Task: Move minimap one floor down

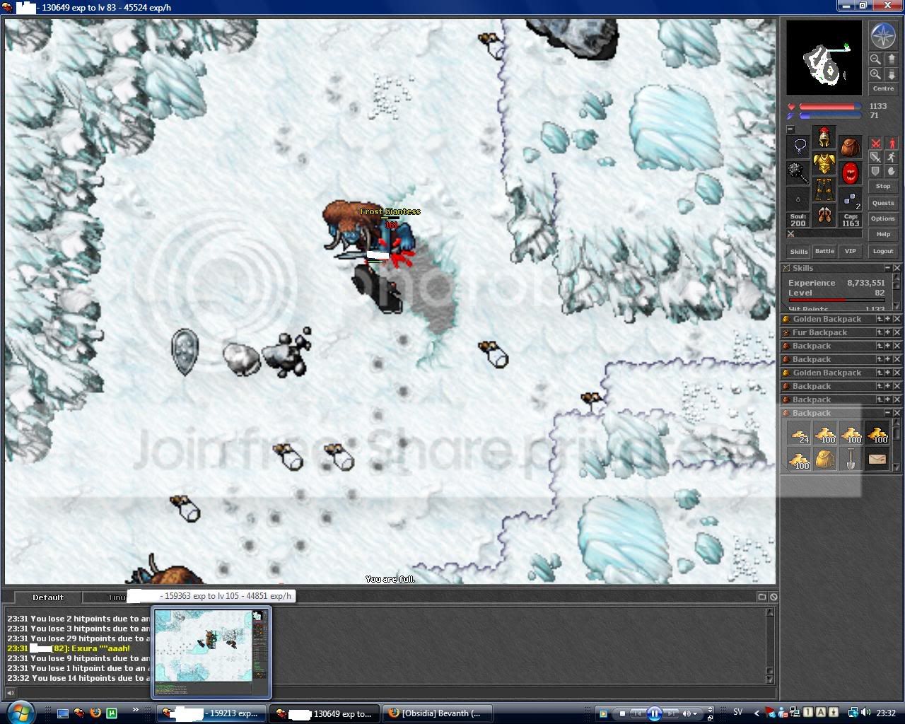Action: 891,74
